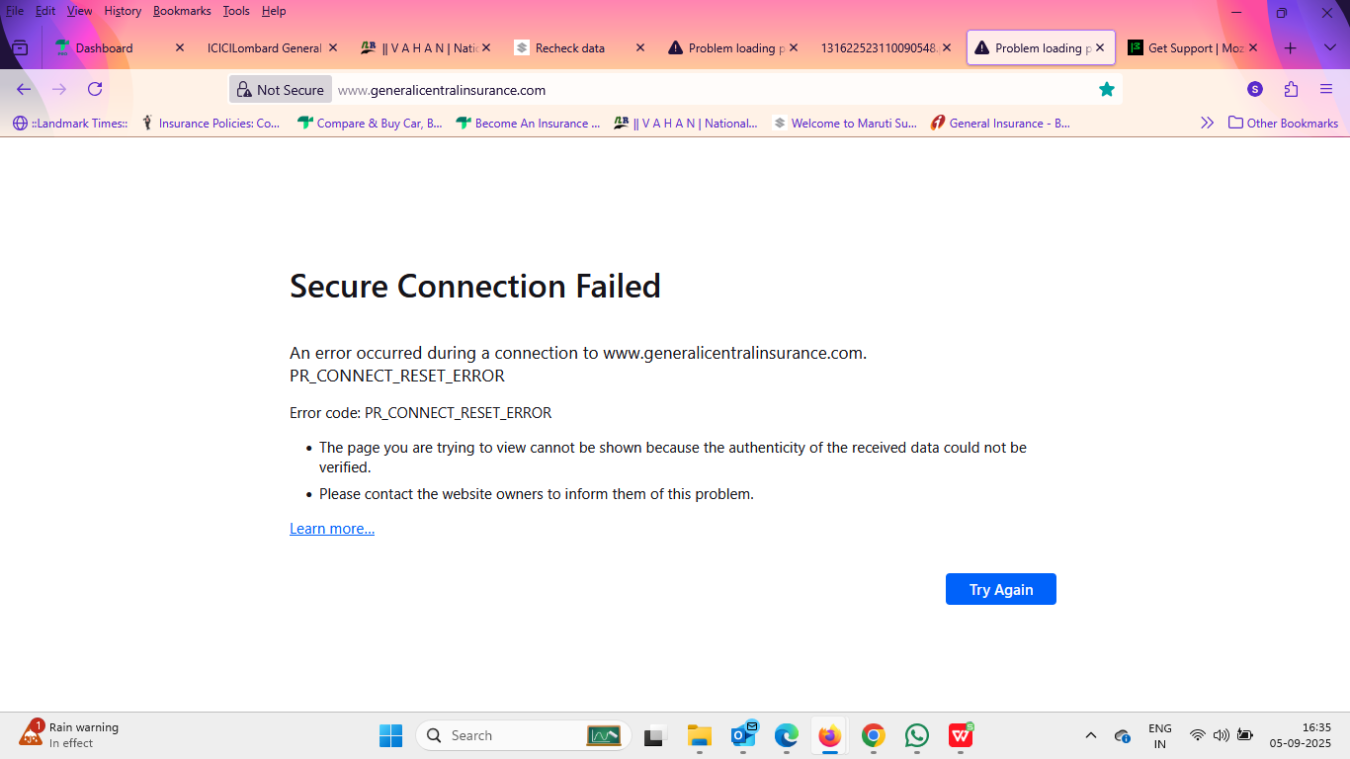The height and width of the screenshot is (759, 1350).
Task: Launch WhatsApp from the taskbar
Action: click(916, 735)
